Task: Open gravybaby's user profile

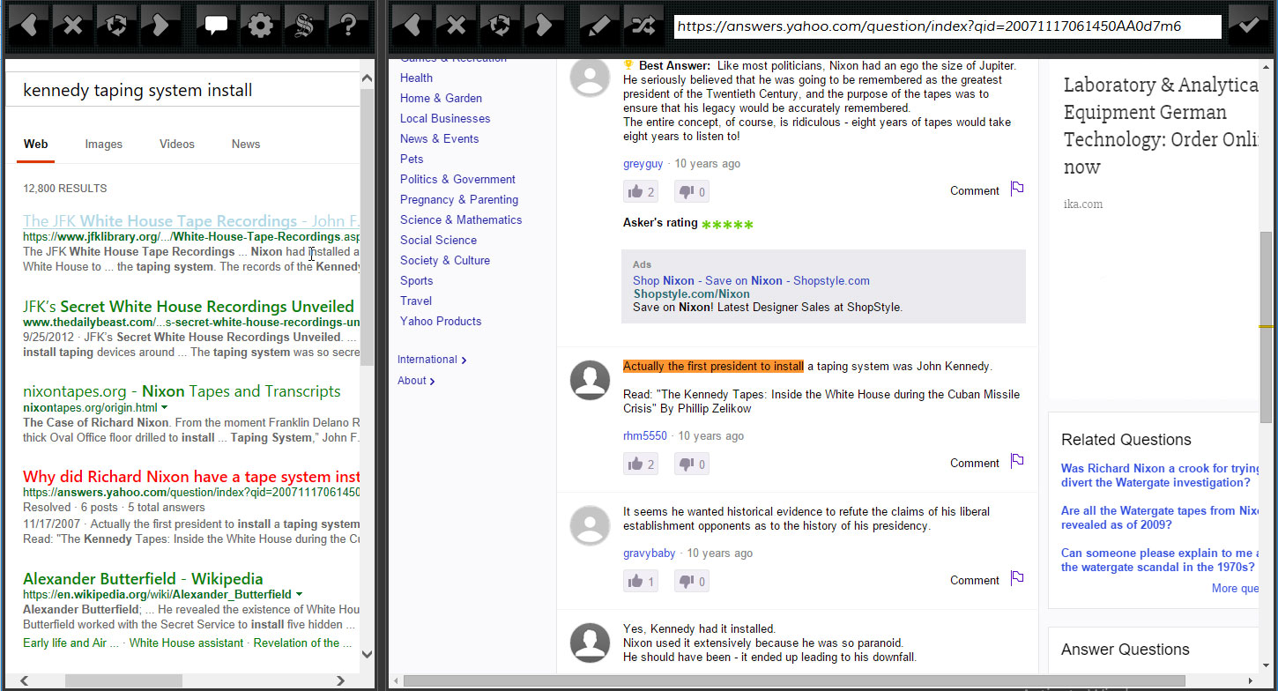Action: pos(650,553)
